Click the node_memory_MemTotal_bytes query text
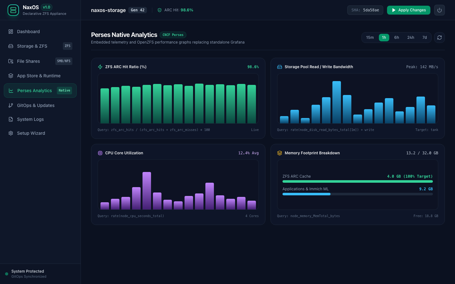The image size is (455, 284). pos(308,216)
